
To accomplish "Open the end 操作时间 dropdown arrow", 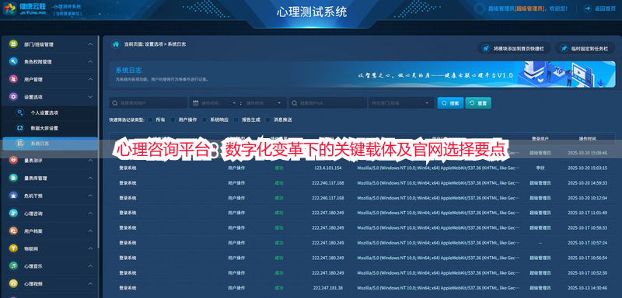I will click(279, 103).
